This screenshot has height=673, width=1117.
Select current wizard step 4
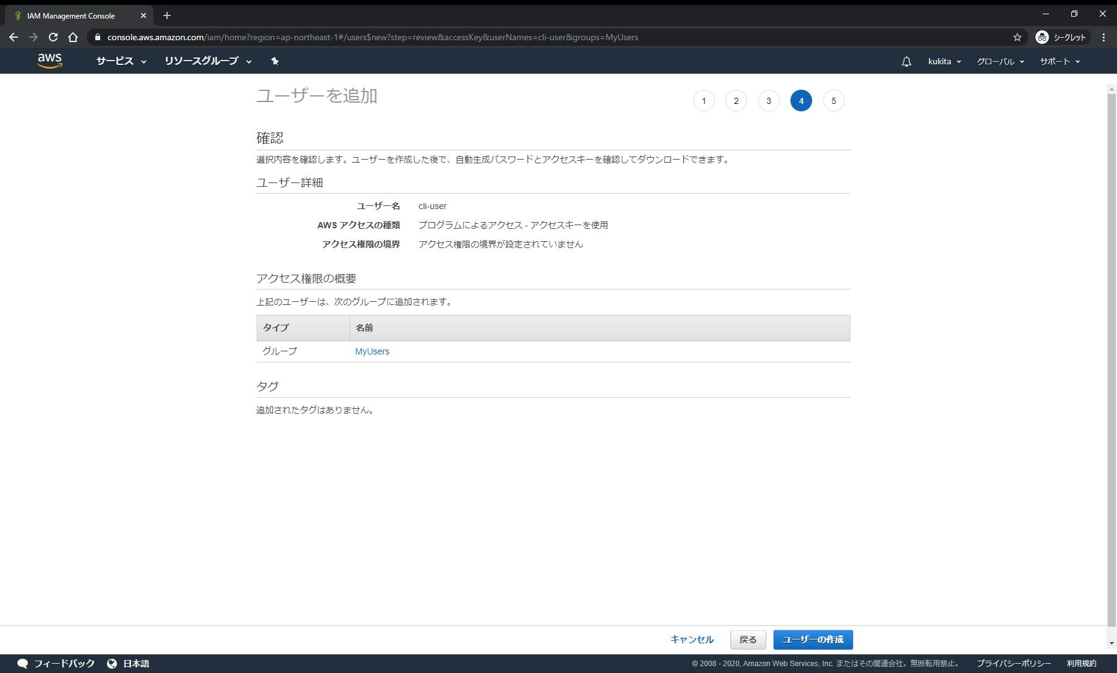pos(801,101)
